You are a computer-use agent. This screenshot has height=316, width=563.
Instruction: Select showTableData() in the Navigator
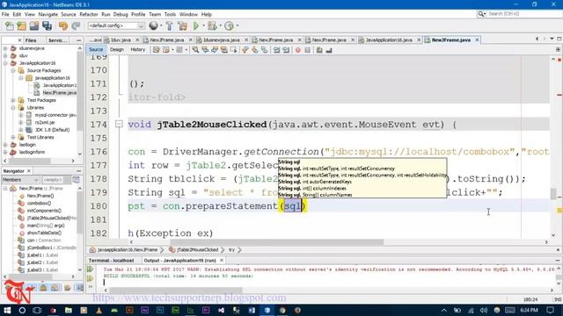pyautogui.click(x=44, y=233)
